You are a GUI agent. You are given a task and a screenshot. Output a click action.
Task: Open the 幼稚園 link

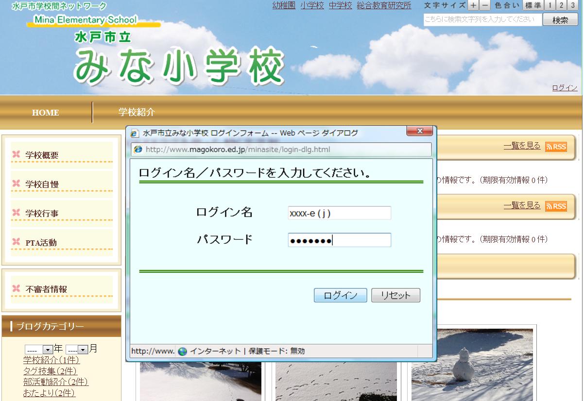(x=284, y=5)
